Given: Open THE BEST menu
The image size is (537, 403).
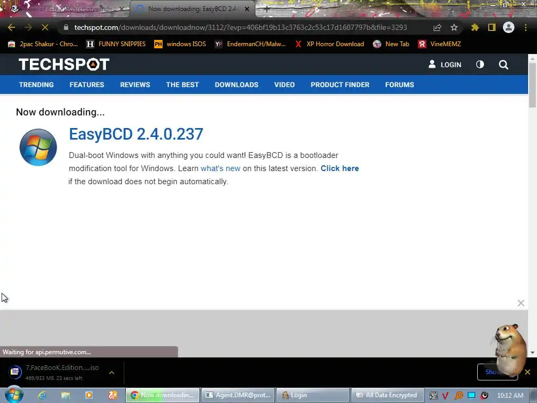Looking at the screenshot, I should (182, 84).
